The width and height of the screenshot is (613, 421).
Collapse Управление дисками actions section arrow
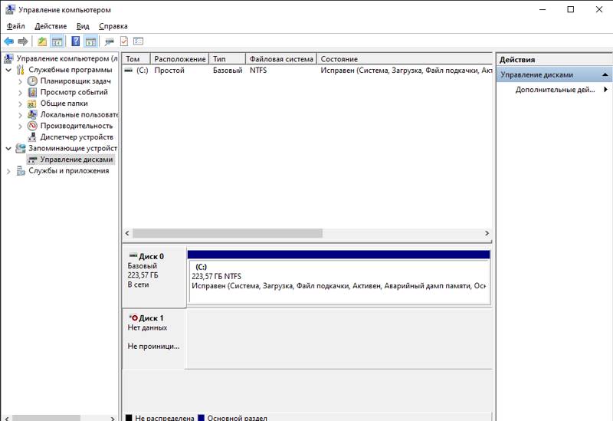point(605,74)
